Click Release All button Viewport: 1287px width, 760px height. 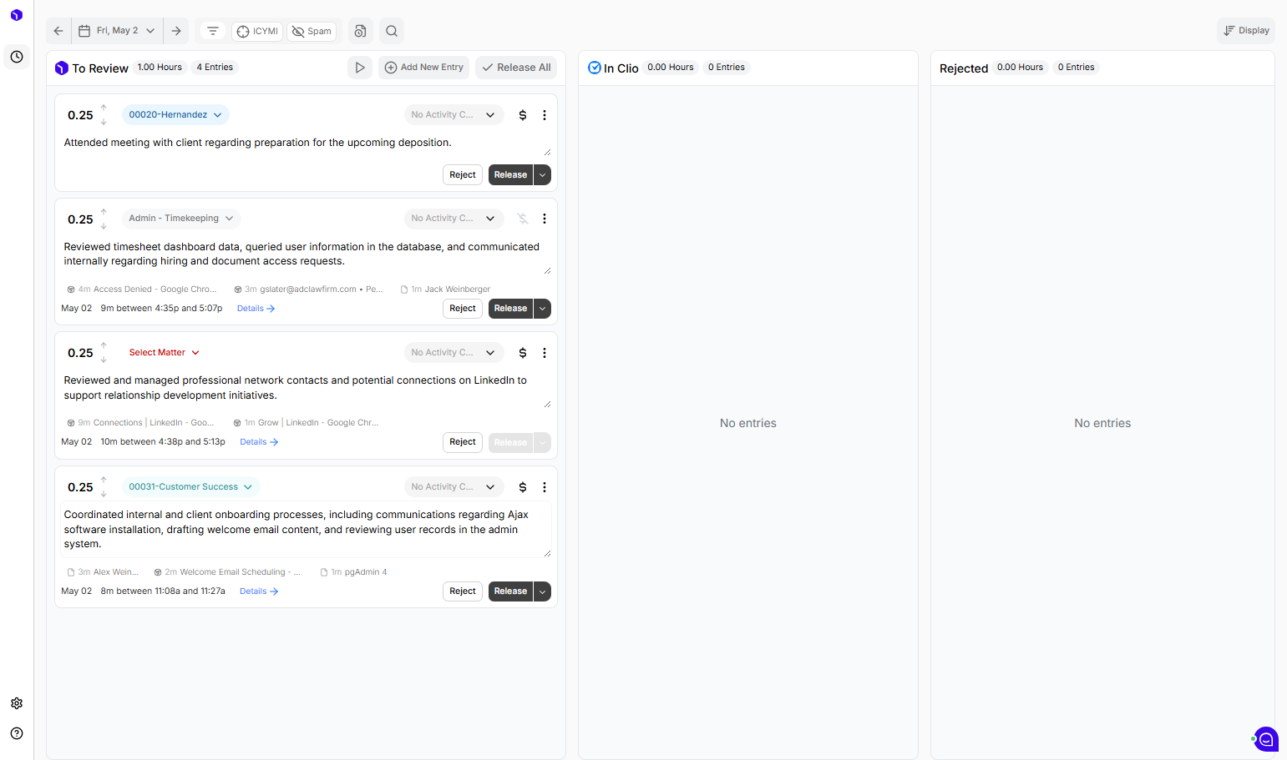point(517,68)
